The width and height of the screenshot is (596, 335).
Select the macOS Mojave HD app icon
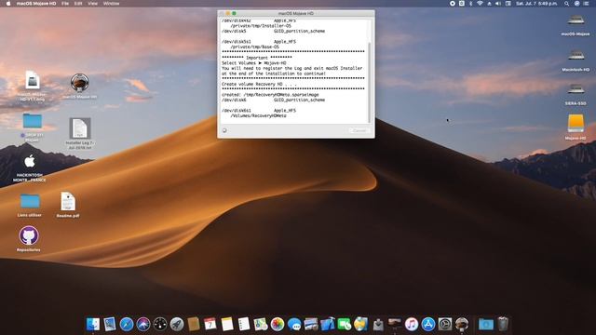79,83
